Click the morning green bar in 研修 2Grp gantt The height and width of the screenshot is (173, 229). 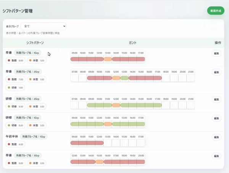point(100,105)
